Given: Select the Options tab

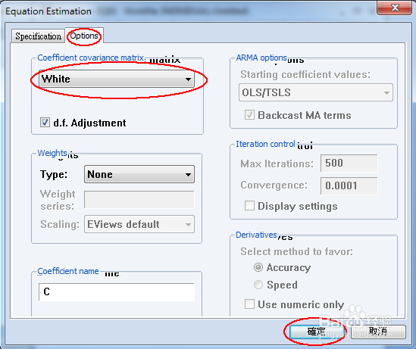Looking at the screenshot, I should [84, 36].
